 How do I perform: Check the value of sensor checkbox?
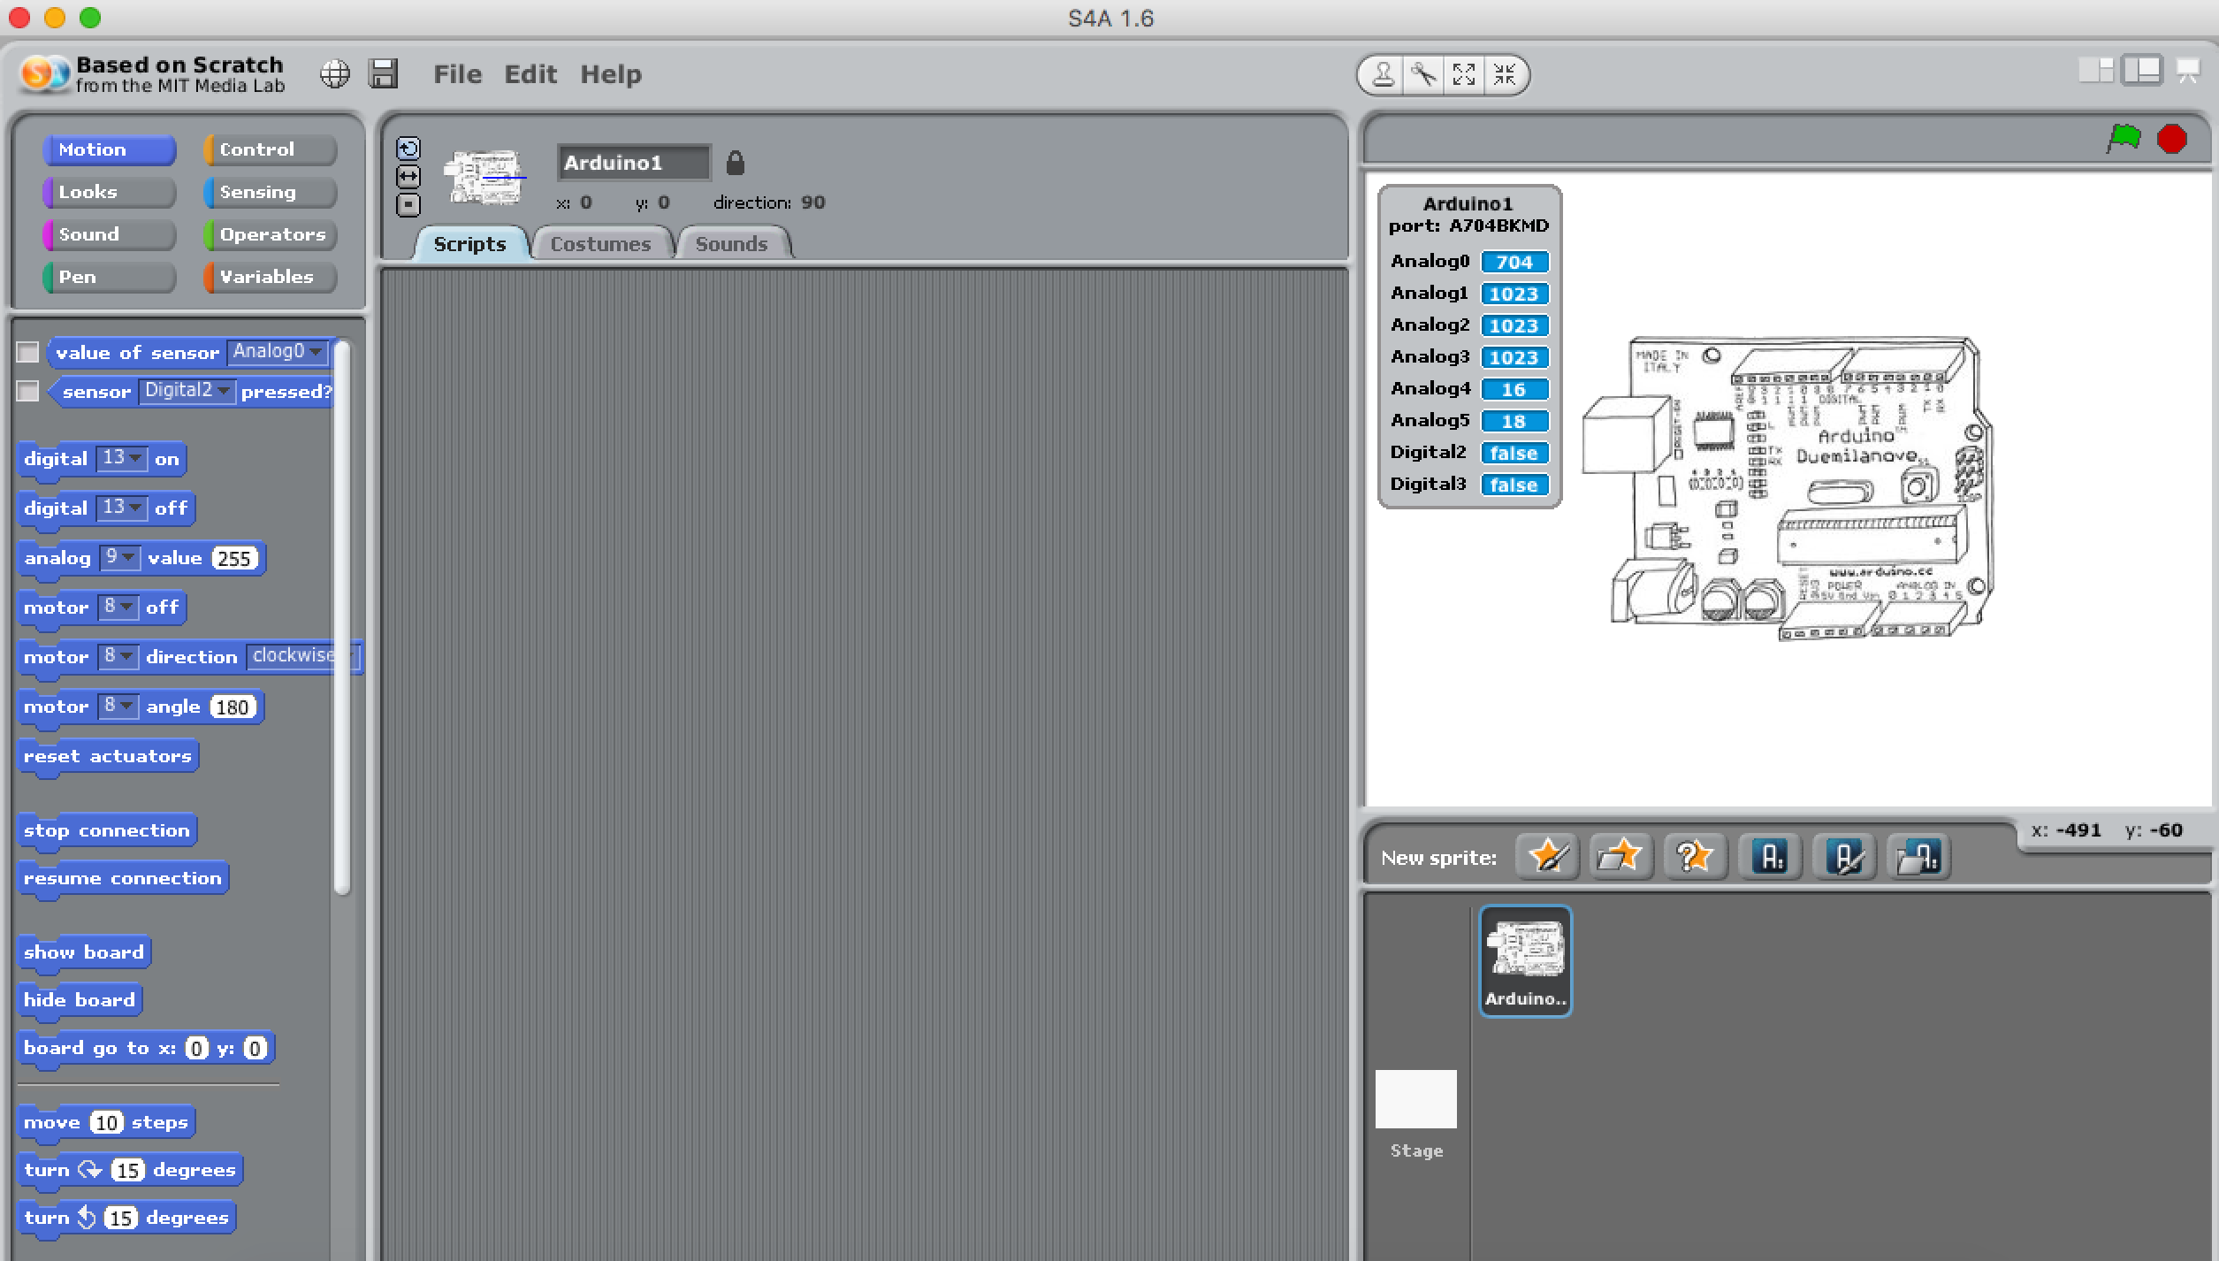point(28,352)
